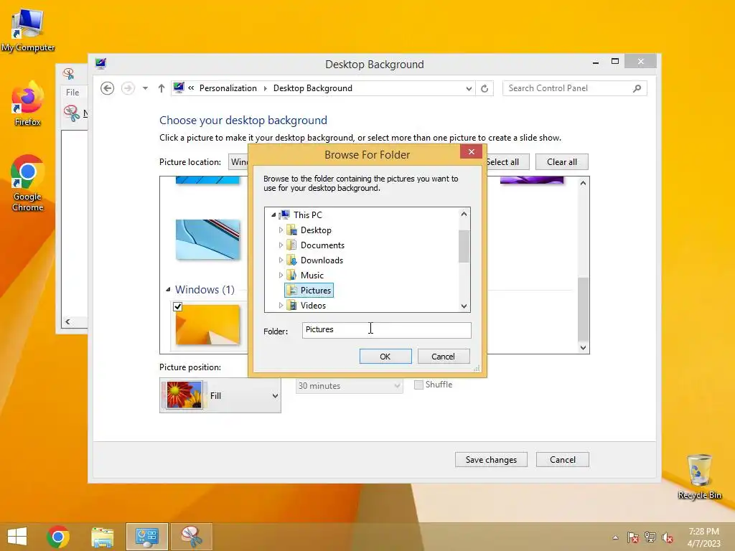Select This PC in folder tree
Viewport: 735px width, 551px height.
[x=308, y=215]
